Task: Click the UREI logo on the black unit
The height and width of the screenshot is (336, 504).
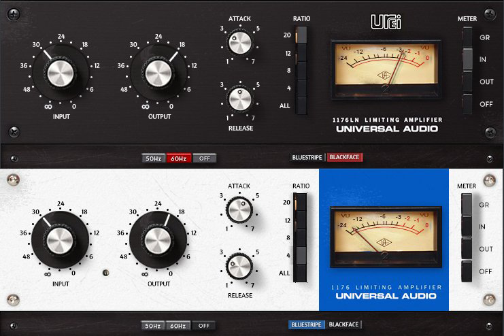Action: point(386,22)
